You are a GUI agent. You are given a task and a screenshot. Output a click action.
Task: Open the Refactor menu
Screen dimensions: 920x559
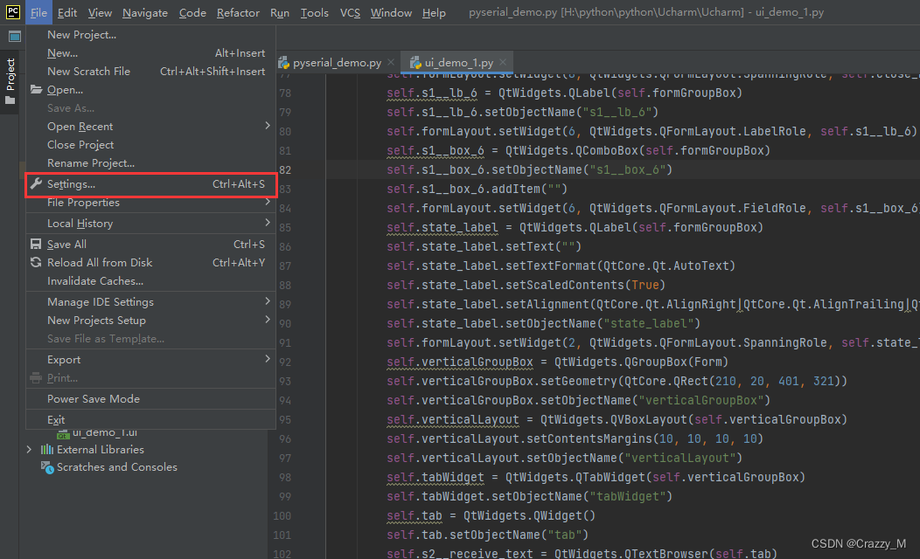(238, 12)
